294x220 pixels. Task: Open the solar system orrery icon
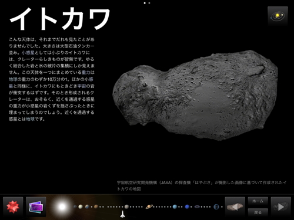click(x=278, y=16)
